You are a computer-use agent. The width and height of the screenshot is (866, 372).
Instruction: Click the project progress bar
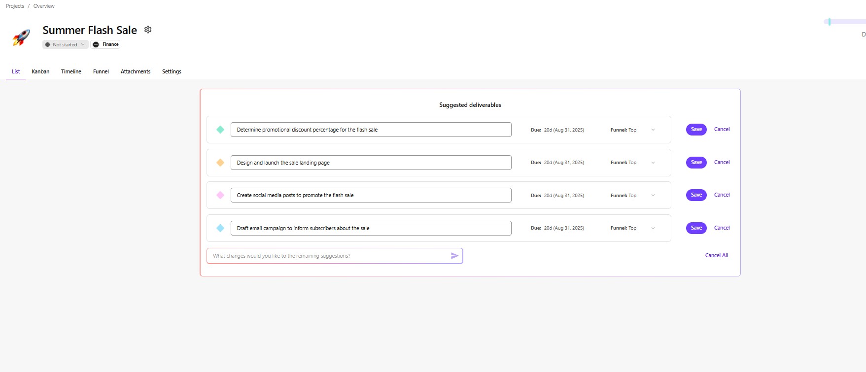tap(845, 22)
